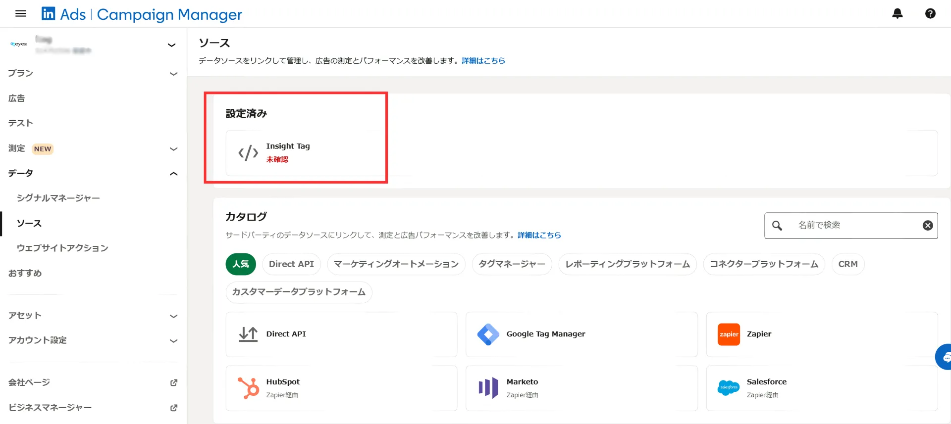Click the Zapier logo icon
This screenshot has height=424, width=951.
point(729,334)
